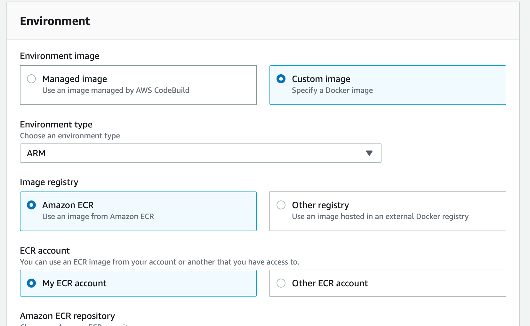Click the ECR account access description text
The width and height of the screenshot is (530, 326).
point(160,262)
